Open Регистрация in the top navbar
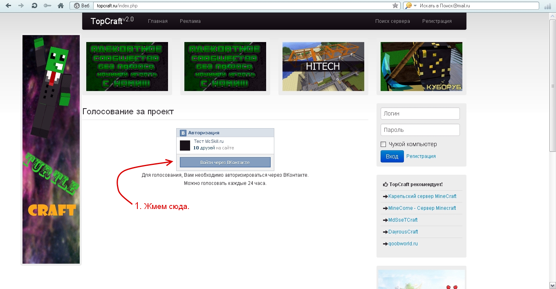 pos(437,21)
